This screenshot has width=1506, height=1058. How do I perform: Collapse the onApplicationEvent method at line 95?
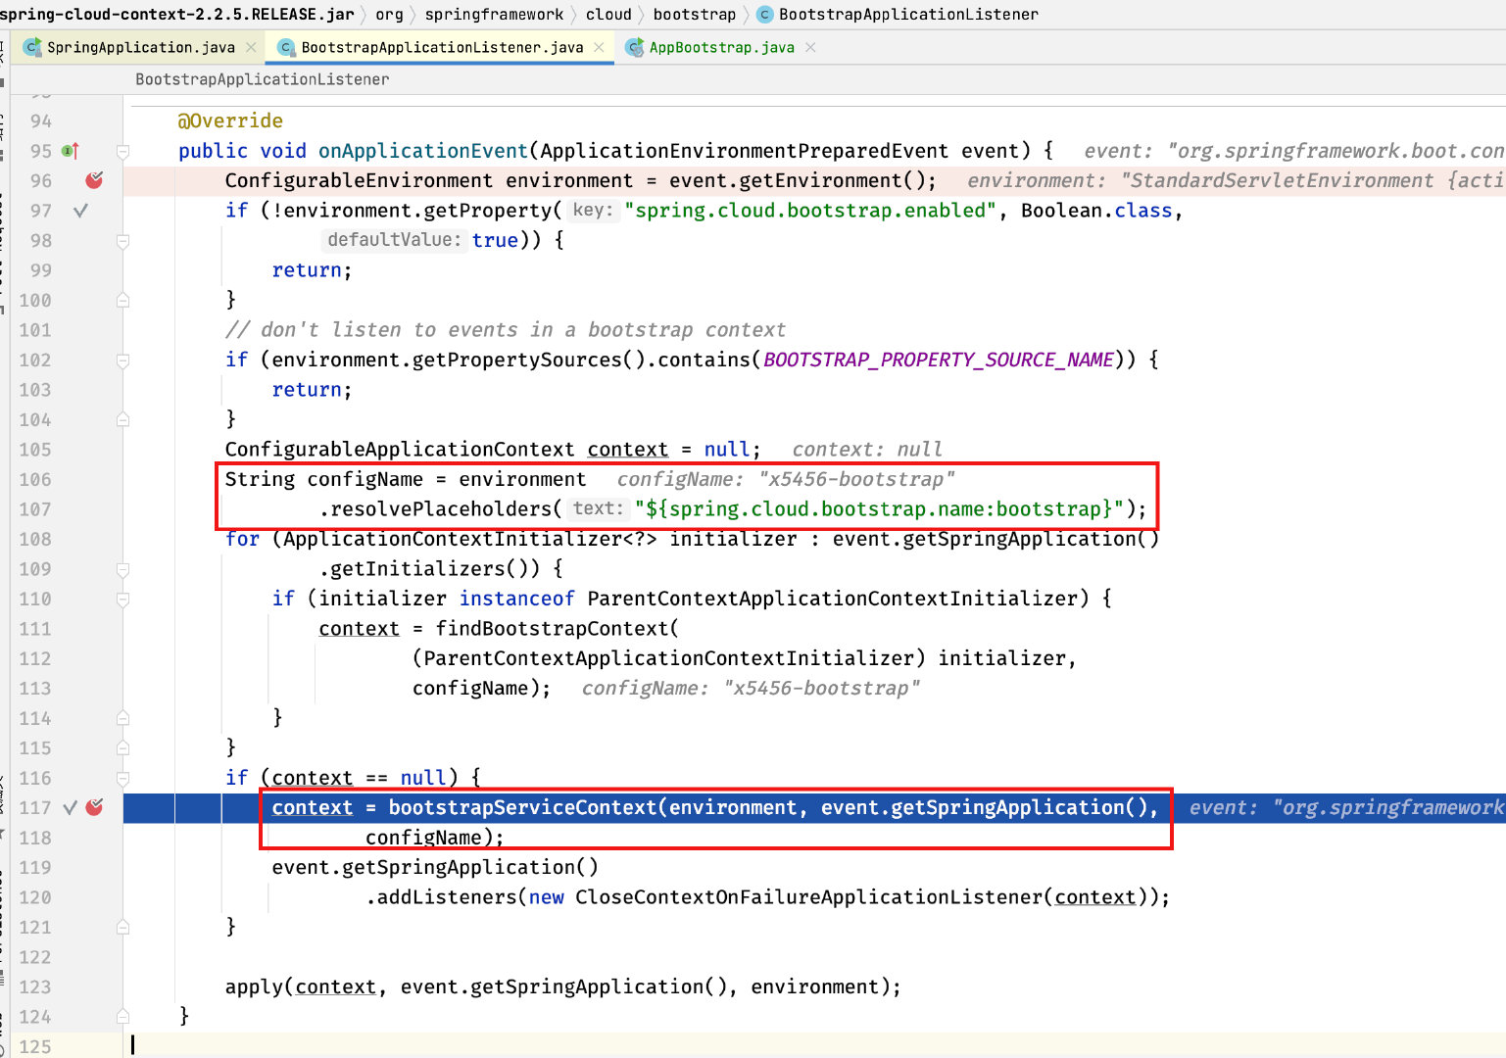tap(122, 151)
